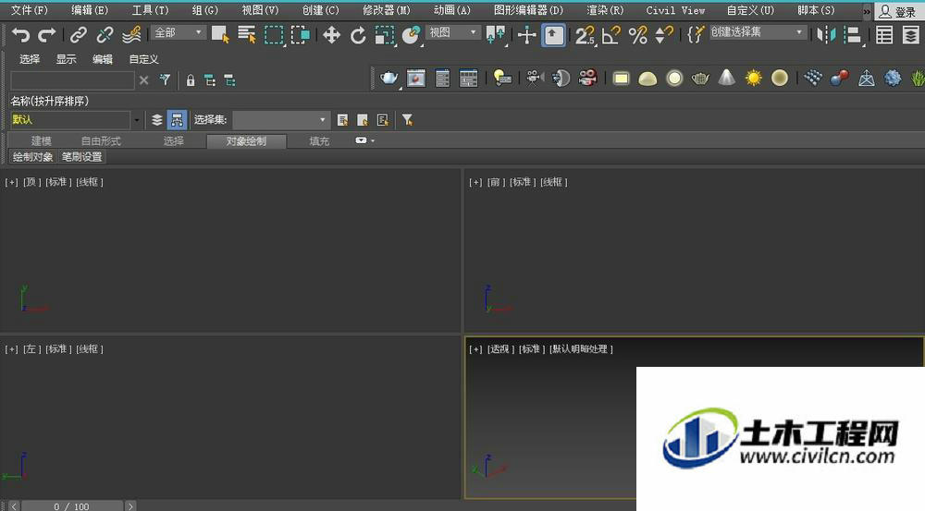Toggle the Spinner Snap button
The height and width of the screenshot is (511, 925).
coord(664,35)
